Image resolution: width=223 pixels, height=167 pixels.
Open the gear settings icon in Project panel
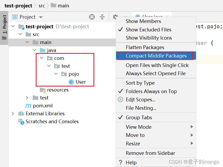coord(115,17)
